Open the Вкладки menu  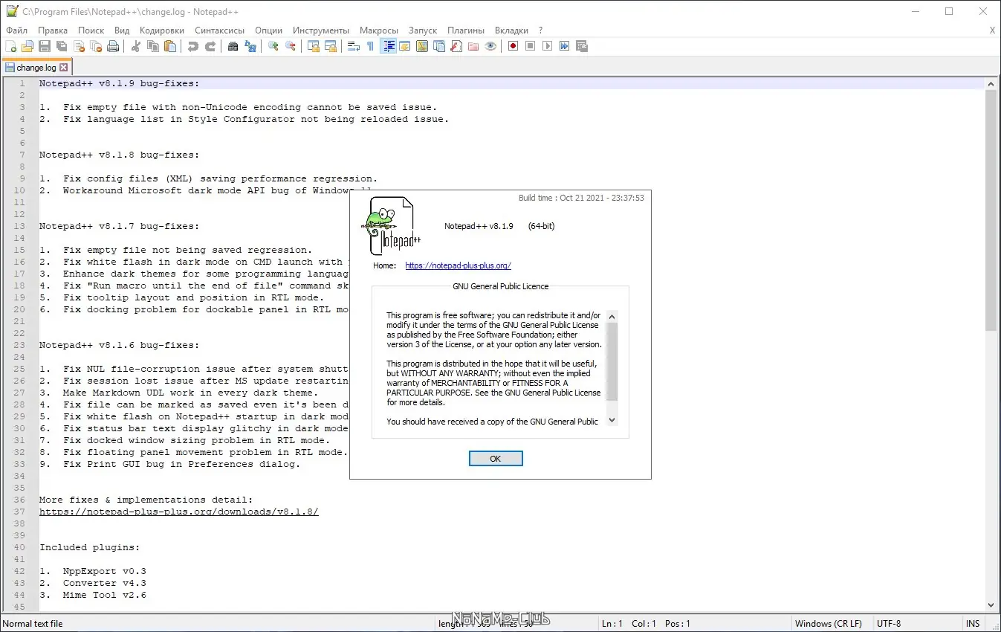[511, 30]
